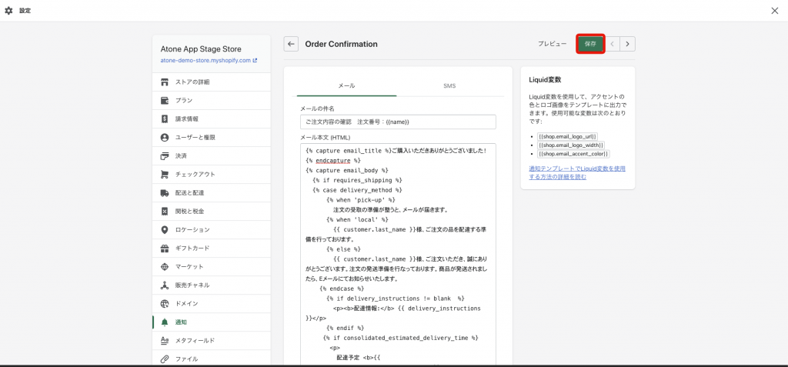Click the {% if requires_shipping %} code line
The width and height of the screenshot is (788, 367).
pyautogui.click(x=357, y=180)
